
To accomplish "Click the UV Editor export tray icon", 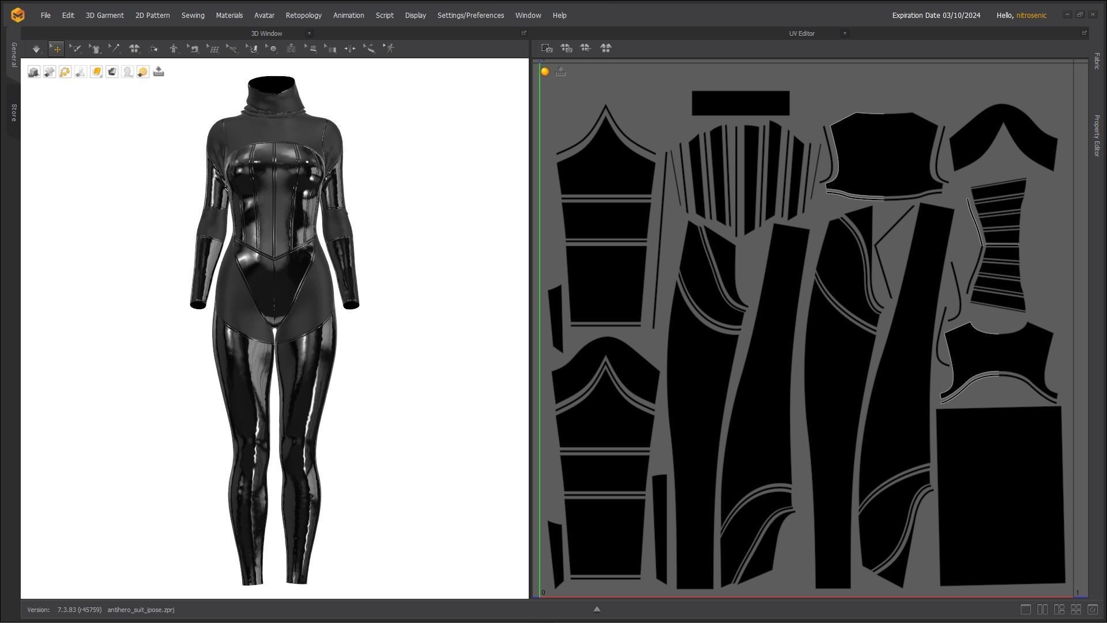I will [560, 72].
